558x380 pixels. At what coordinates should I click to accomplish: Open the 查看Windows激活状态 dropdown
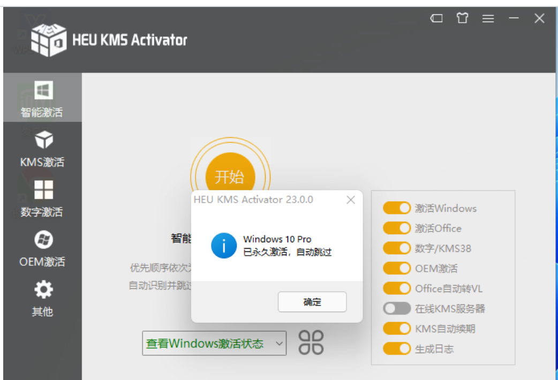(x=213, y=342)
